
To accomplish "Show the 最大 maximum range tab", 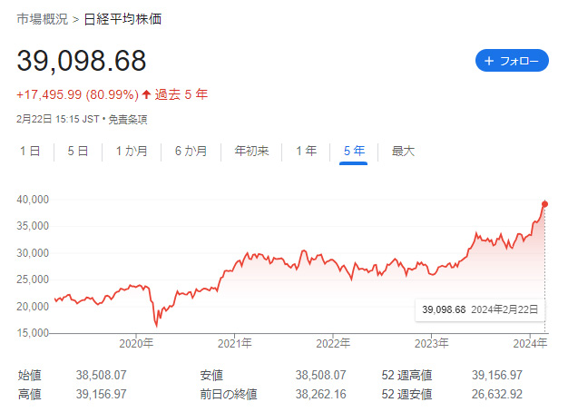I will pos(403,152).
